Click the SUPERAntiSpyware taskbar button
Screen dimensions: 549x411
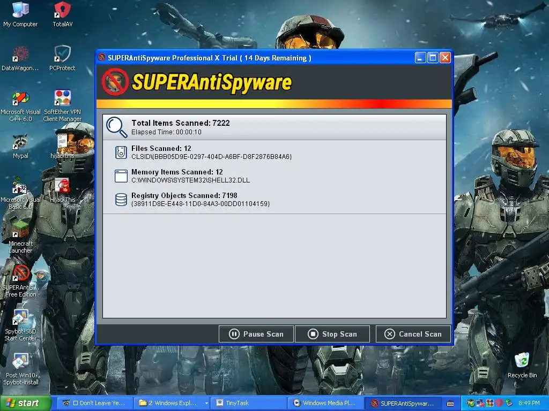pos(403,403)
